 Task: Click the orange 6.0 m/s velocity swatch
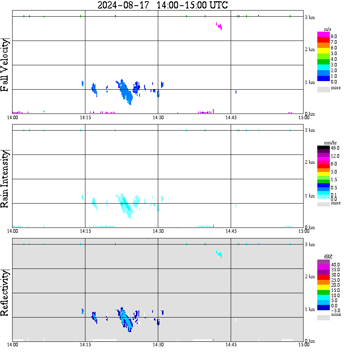pos(323,45)
